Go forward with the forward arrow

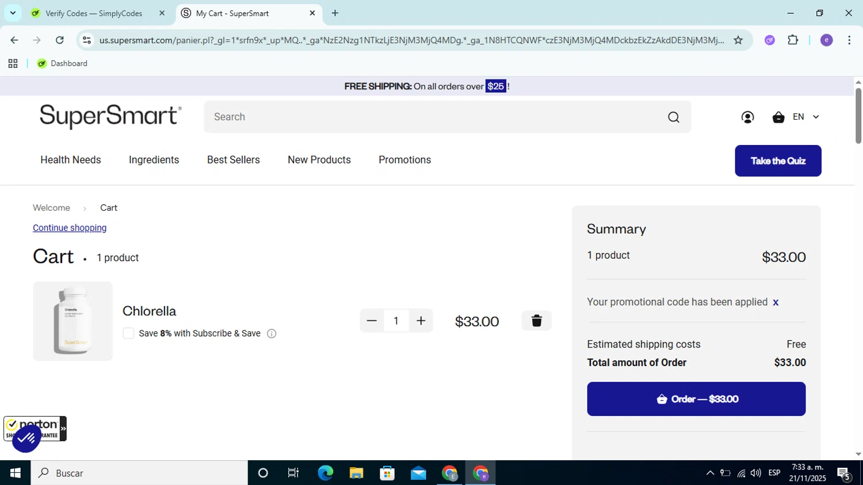[37, 40]
